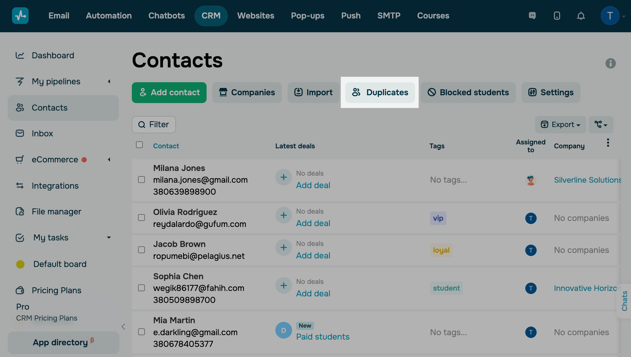The width and height of the screenshot is (631, 357).
Task: Expand the Export options dropdown
Action: (560, 124)
